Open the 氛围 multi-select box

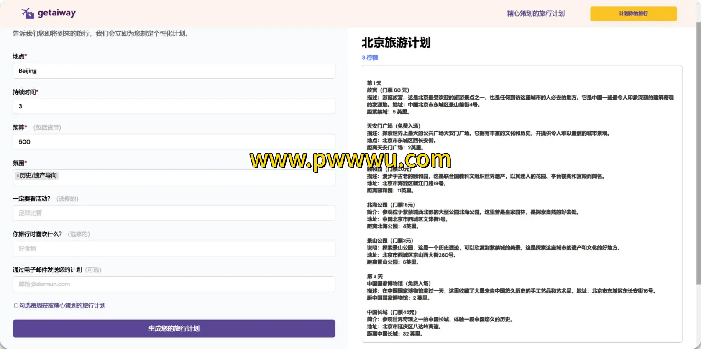(x=197, y=177)
